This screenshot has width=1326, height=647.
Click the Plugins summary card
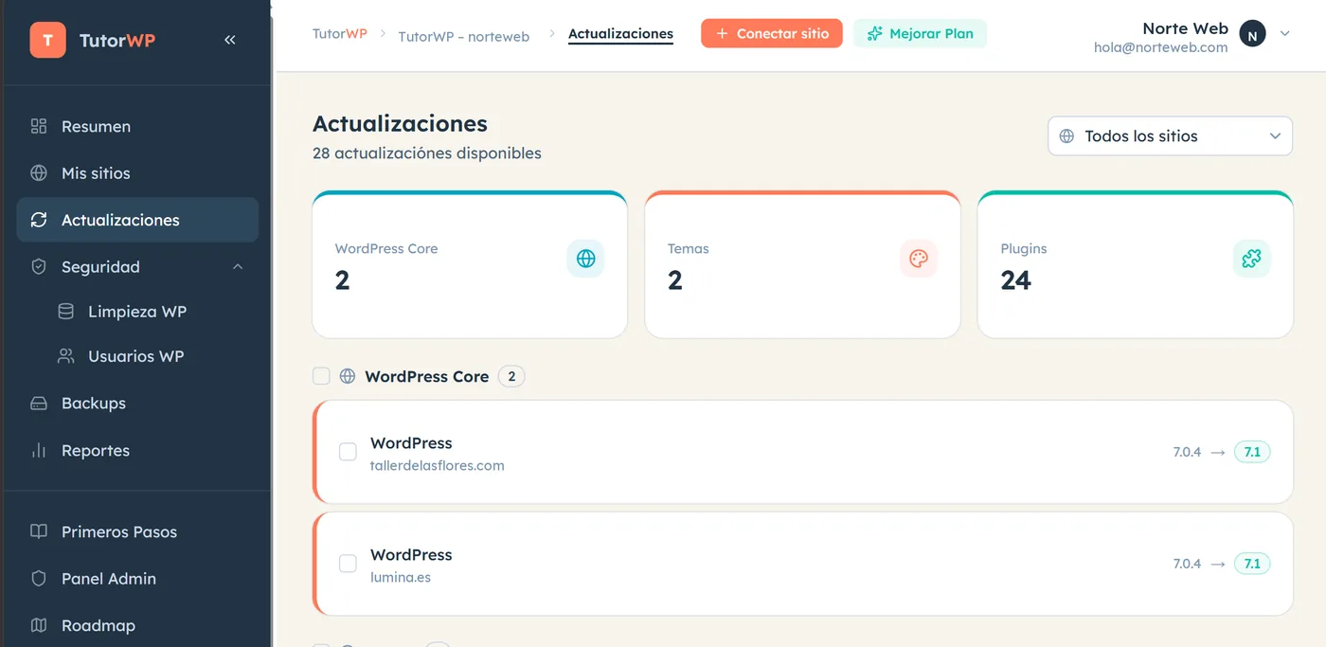(1135, 264)
